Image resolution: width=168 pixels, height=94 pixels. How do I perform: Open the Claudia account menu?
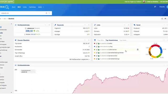(x=162, y=7)
